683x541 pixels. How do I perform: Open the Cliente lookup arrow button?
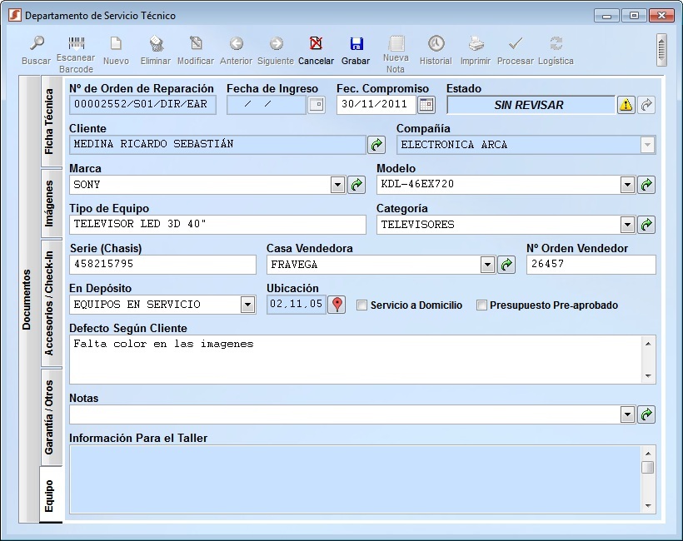coord(376,145)
